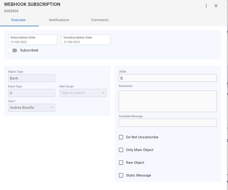The width and height of the screenshot is (228, 190).
Task: Close the Webhook Subscription panel
Action: click(x=216, y=6)
